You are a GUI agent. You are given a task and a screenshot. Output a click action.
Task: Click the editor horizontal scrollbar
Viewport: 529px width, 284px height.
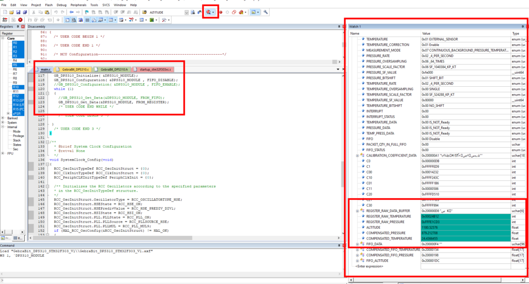point(184,238)
